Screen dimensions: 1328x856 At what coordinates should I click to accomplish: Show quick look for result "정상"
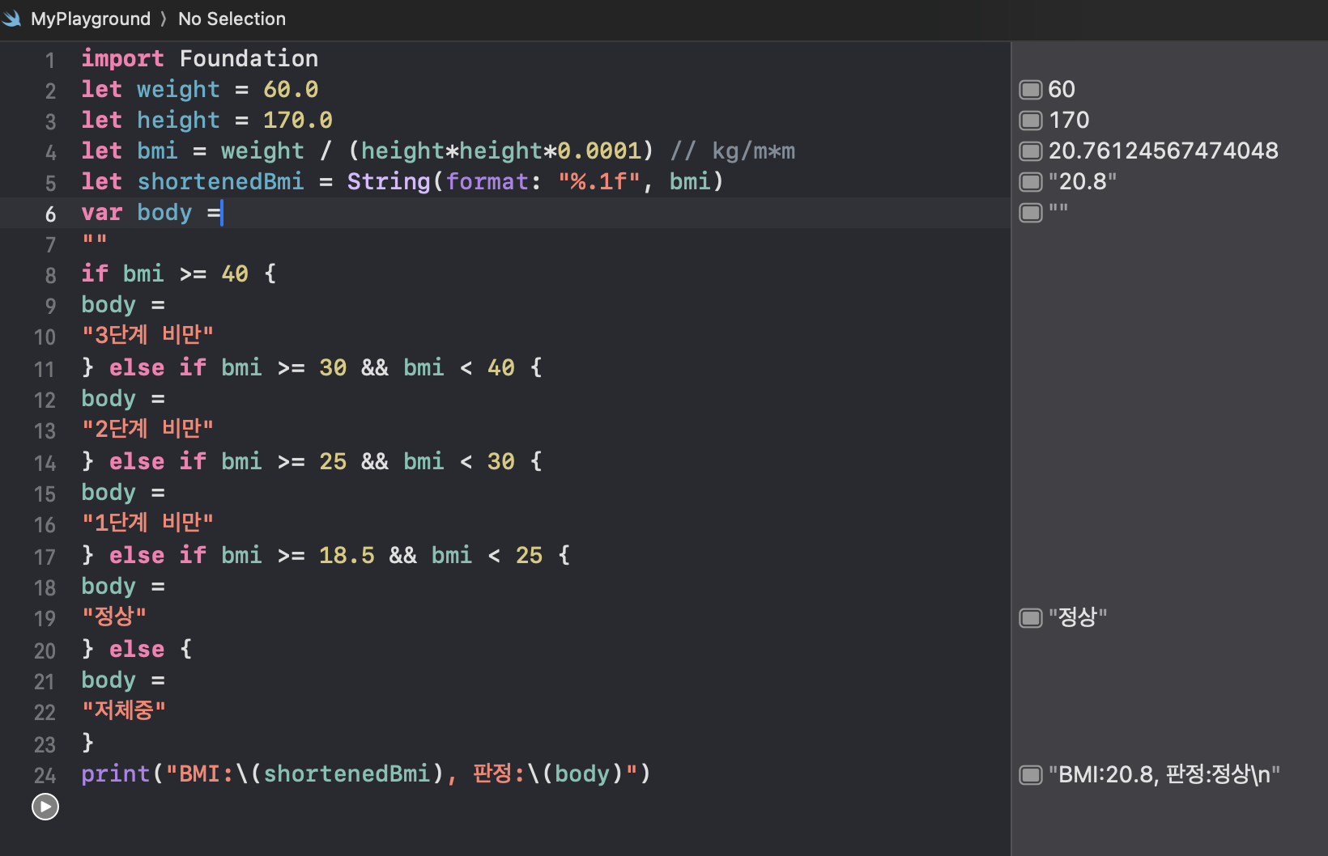(1030, 618)
